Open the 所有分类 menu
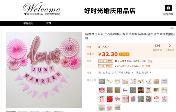 pyautogui.click(x=28, y=23)
